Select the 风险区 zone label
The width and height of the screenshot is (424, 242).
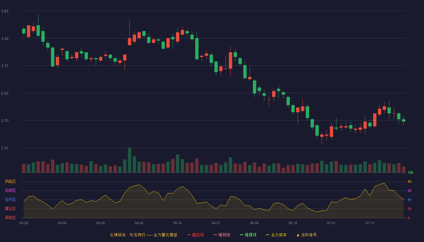click(10, 181)
